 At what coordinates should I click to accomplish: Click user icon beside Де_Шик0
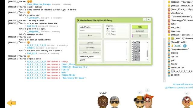[169, 75]
